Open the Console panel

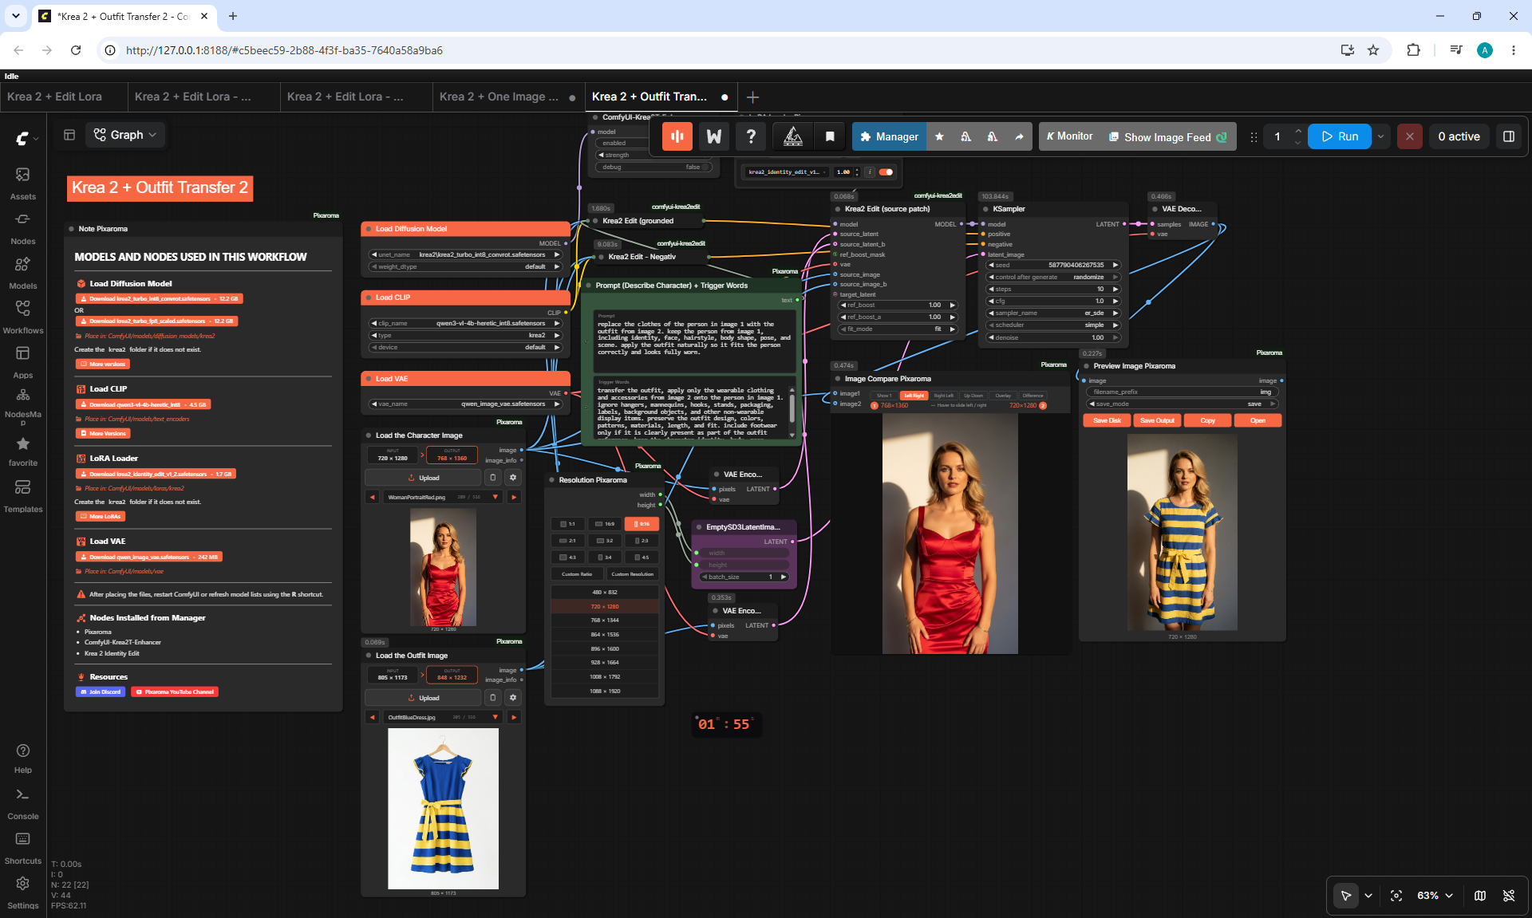pos(22,804)
